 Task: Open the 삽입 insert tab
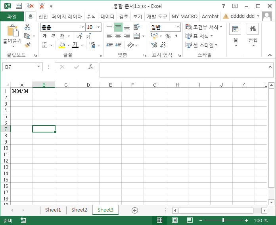pyautogui.click(x=43, y=17)
